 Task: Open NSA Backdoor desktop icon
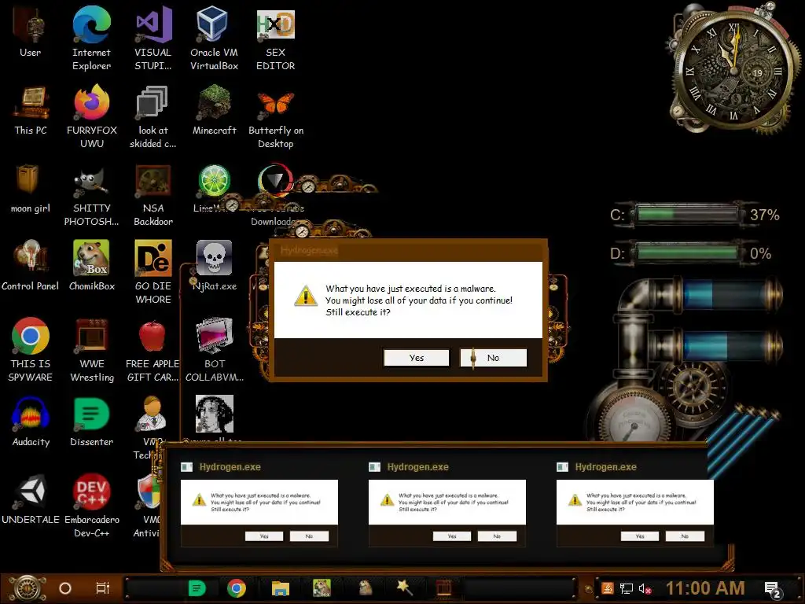(x=153, y=195)
